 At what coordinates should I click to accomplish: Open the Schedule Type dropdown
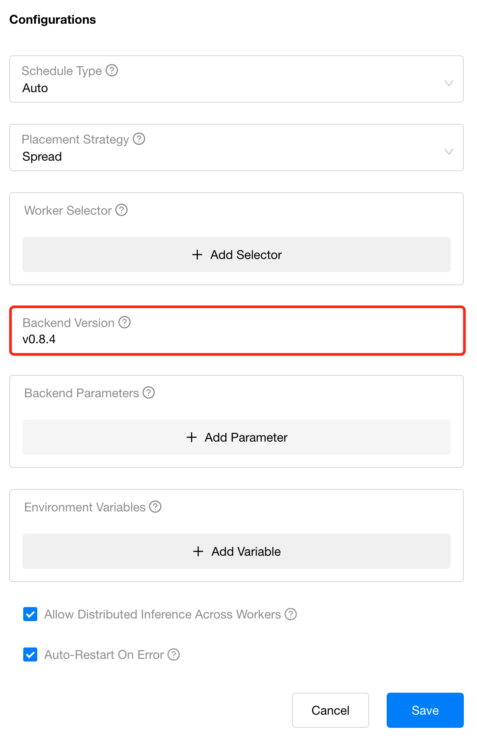[x=236, y=79]
